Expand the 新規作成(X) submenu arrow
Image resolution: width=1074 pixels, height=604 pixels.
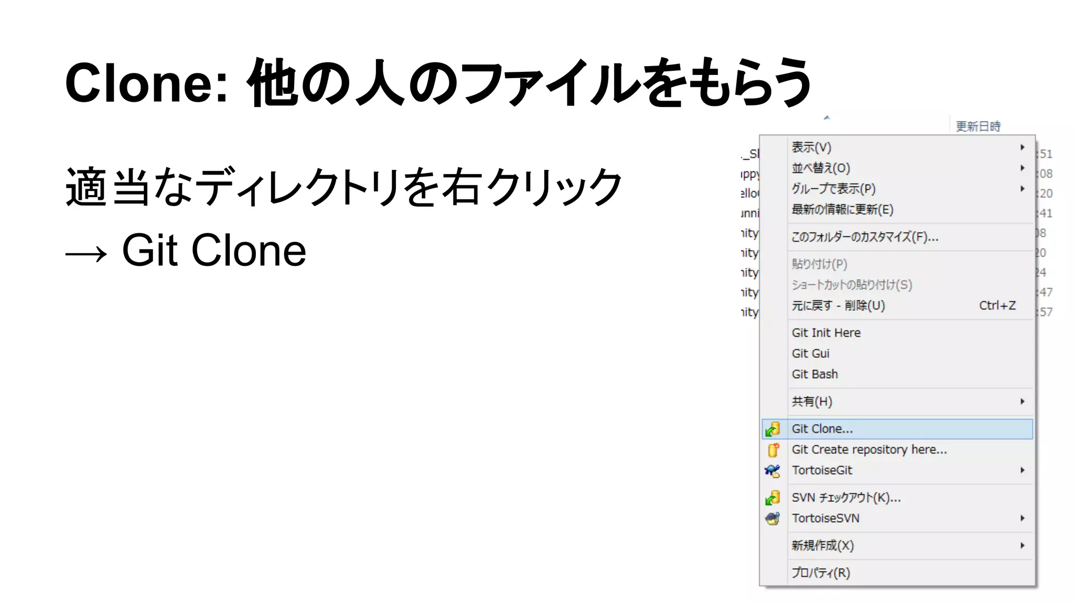(1022, 546)
